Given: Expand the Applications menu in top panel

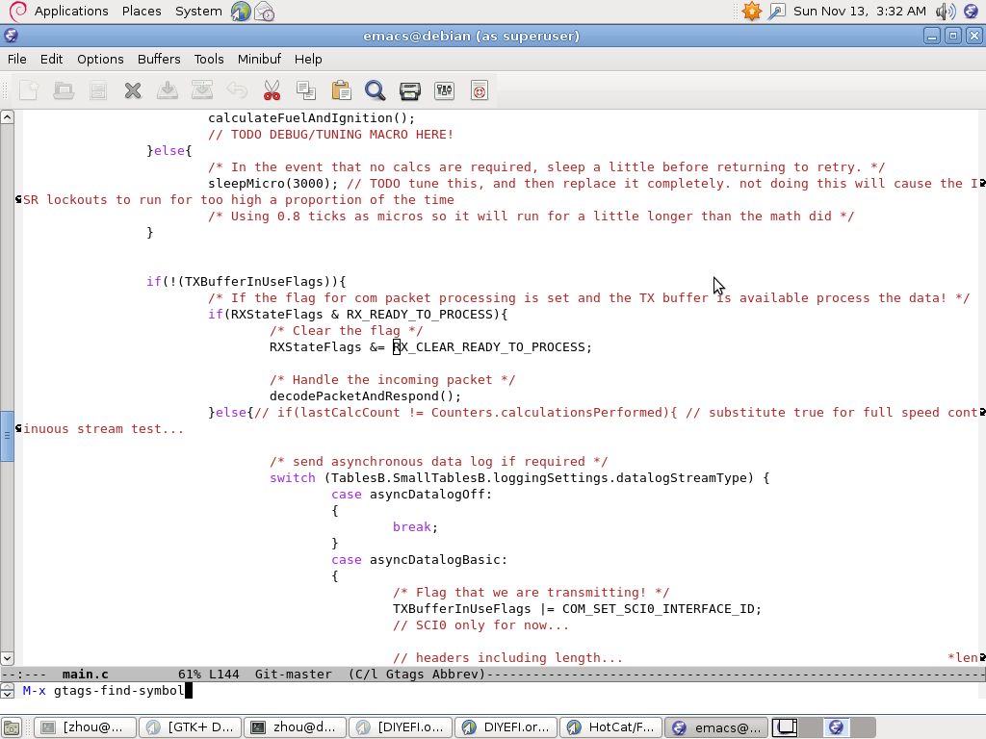Looking at the screenshot, I should [x=70, y=12].
